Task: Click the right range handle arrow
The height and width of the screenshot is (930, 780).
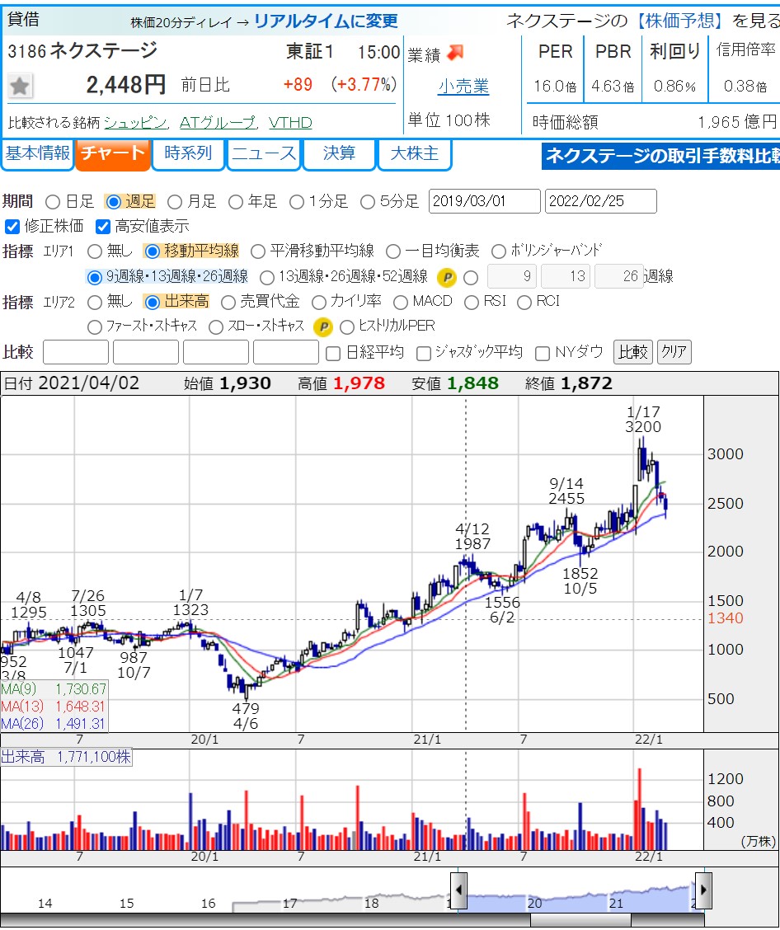Action: pos(702,890)
